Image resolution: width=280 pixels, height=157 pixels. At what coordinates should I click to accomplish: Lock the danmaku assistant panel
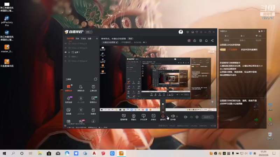pyautogui.click(x=259, y=31)
